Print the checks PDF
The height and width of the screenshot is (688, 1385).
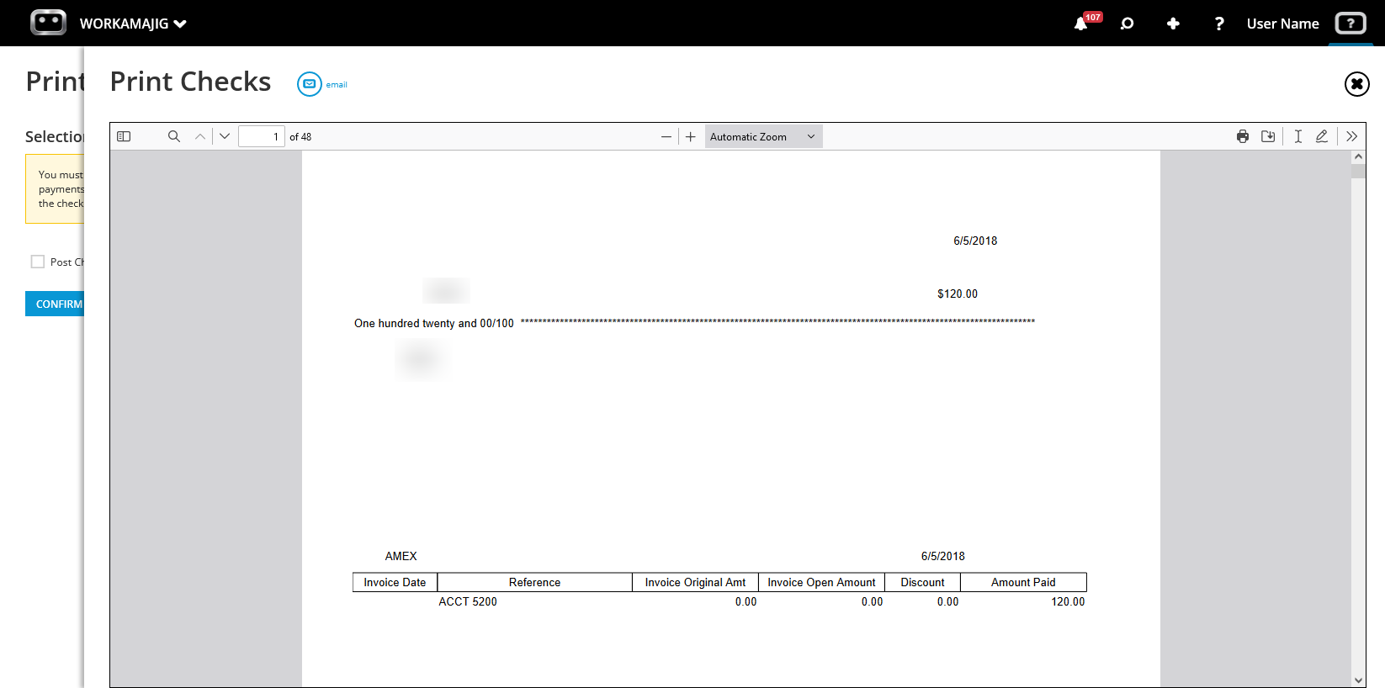tap(1243, 136)
